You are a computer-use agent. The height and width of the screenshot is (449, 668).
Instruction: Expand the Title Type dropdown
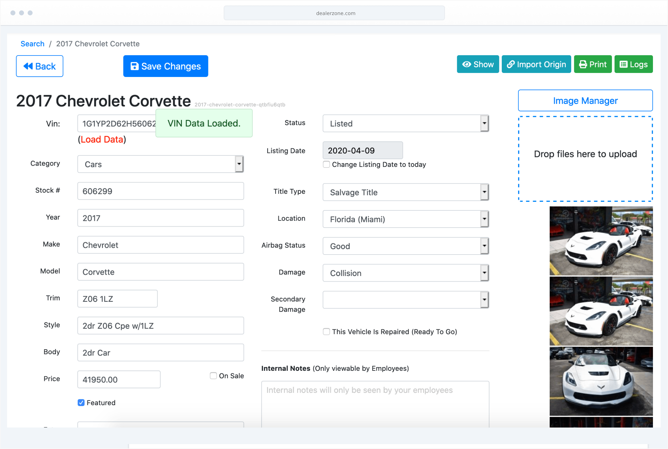click(x=406, y=192)
